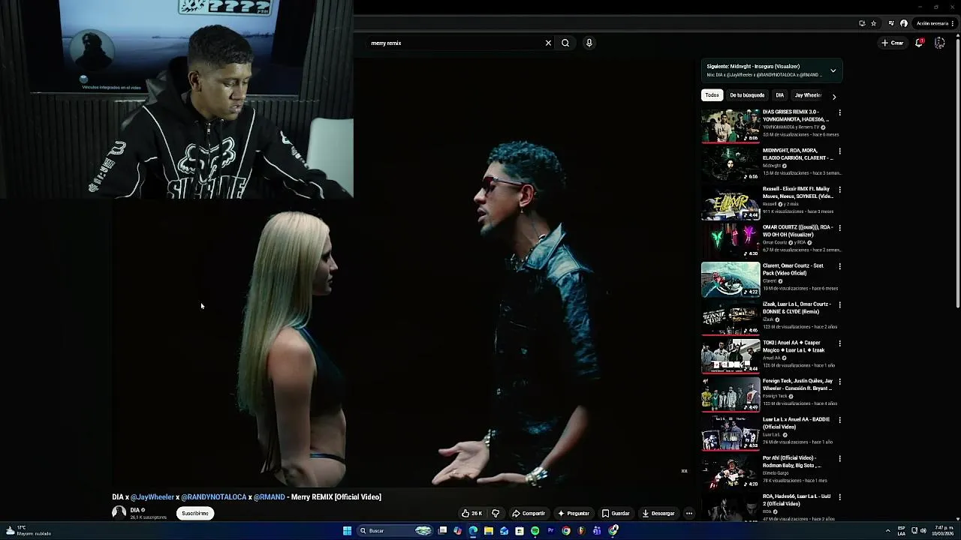The height and width of the screenshot is (540, 961).
Task: Open File Explorer from the taskbar
Action: [x=489, y=531]
